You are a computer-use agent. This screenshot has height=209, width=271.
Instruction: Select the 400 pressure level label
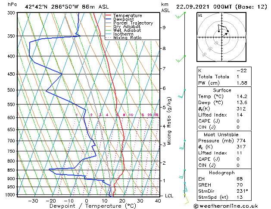coord(12,56)
